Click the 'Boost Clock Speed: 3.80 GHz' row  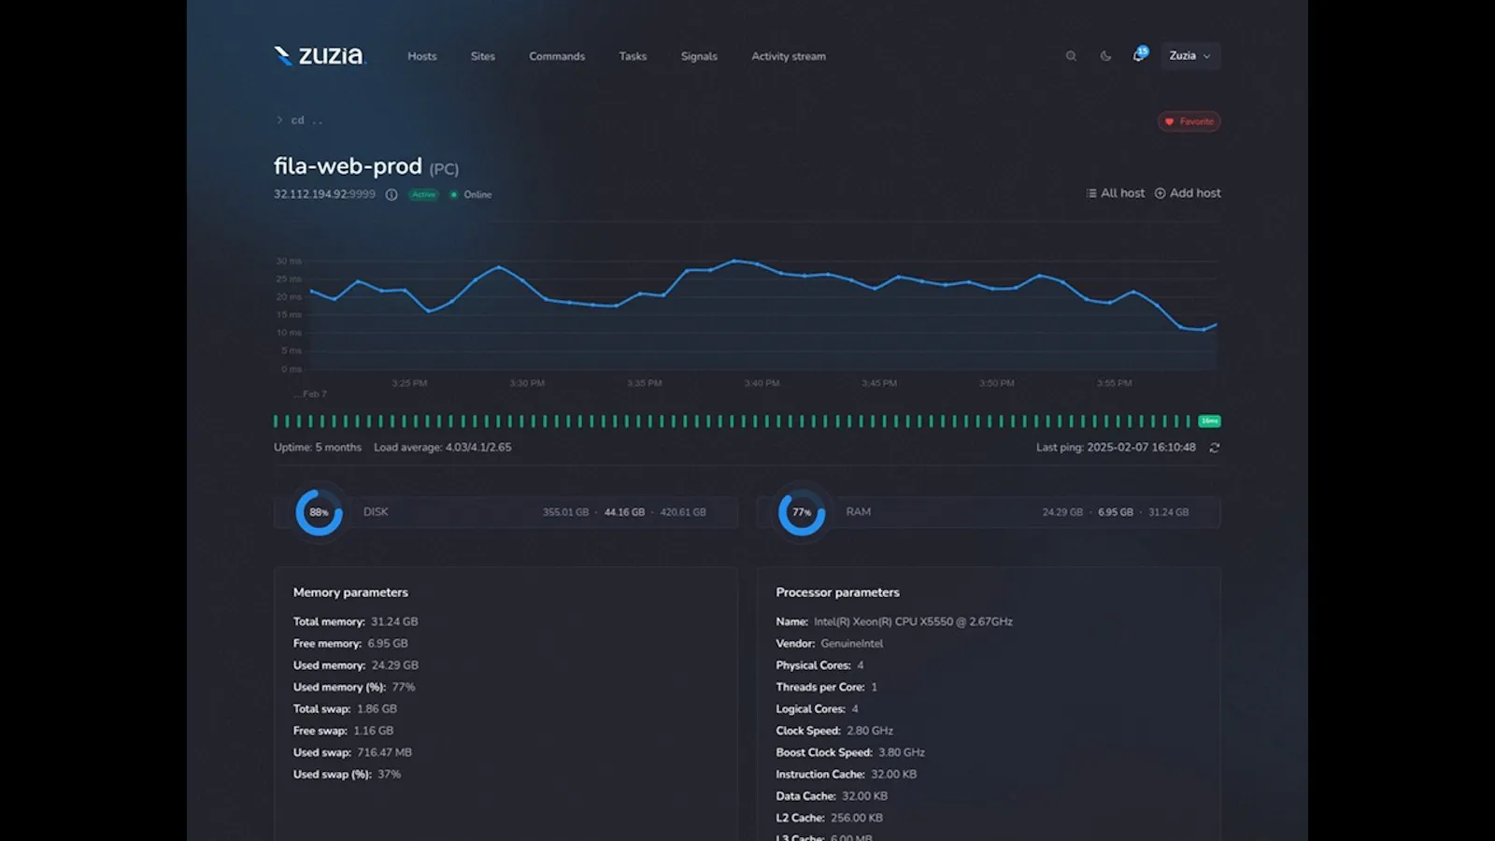(x=850, y=752)
